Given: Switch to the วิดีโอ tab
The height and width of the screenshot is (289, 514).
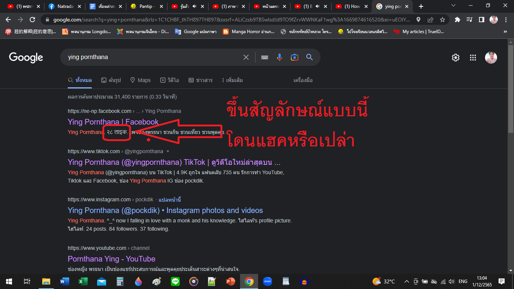Looking at the screenshot, I should click(170, 80).
